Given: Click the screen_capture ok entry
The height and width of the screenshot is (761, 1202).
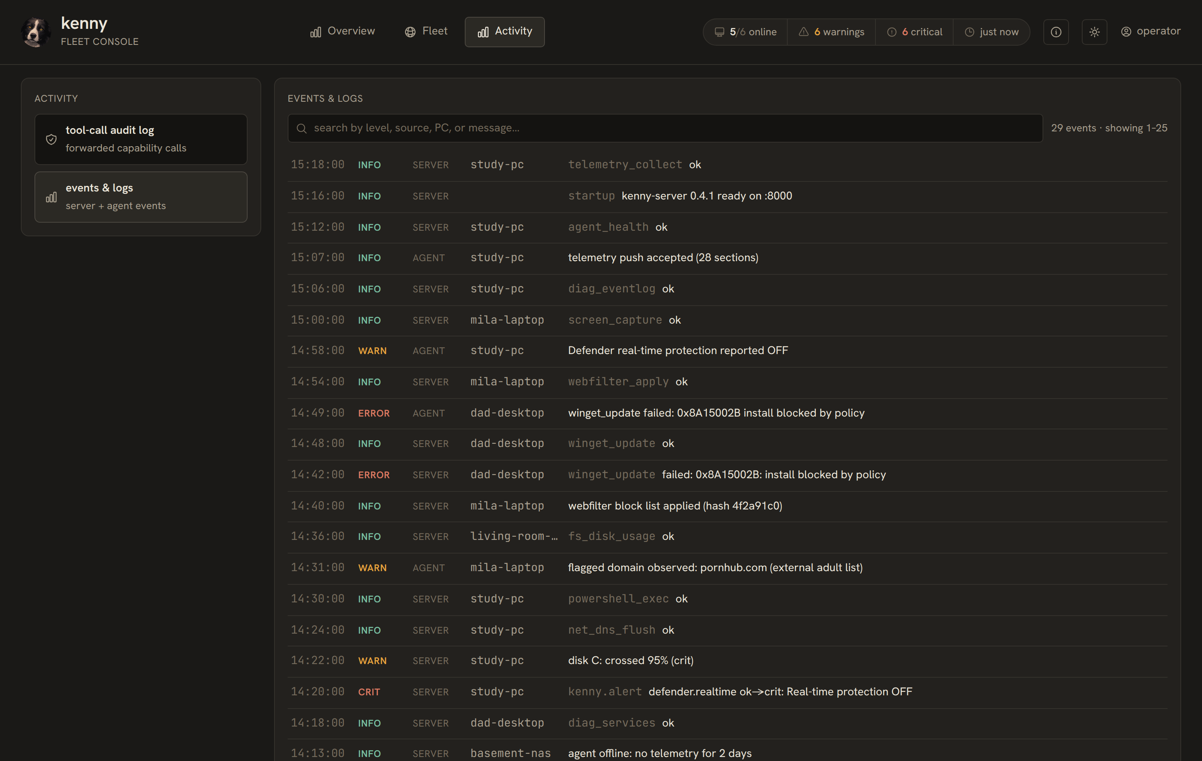Looking at the screenshot, I should 625,320.
